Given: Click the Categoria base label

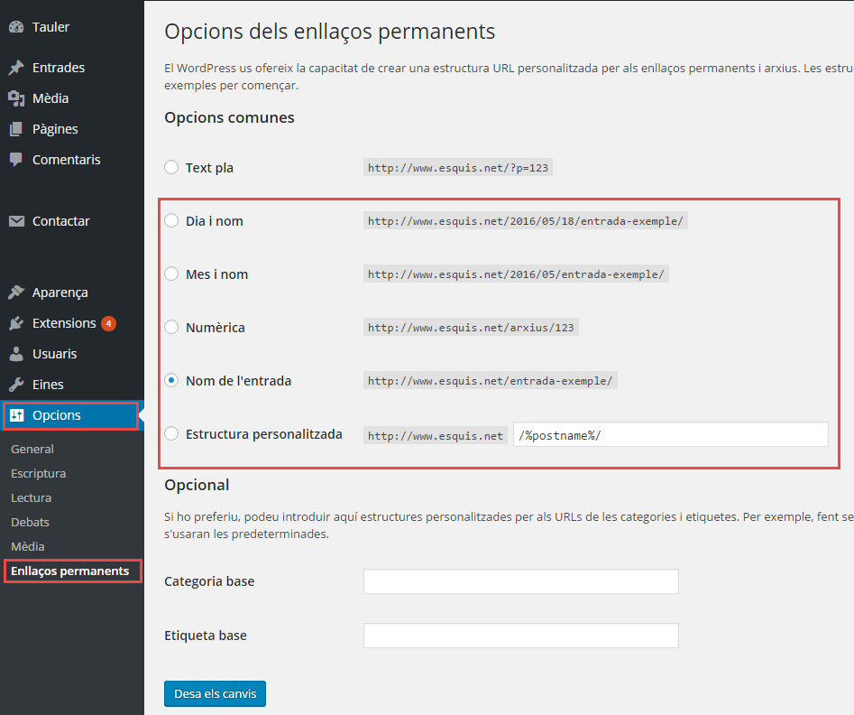Looking at the screenshot, I should [209, 581].
